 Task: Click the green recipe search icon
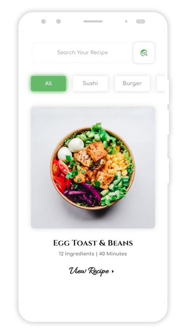coord(144,53)
